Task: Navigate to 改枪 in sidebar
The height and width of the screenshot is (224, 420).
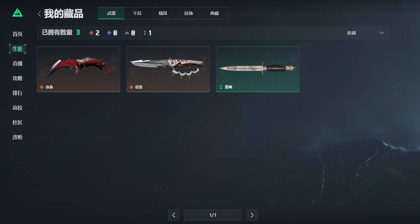Action: pyautogui.click(x=17, y=137)
